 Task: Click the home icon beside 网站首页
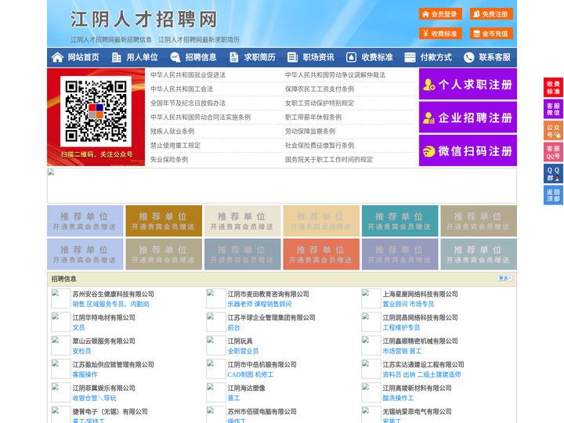click(x=57, y=57)
